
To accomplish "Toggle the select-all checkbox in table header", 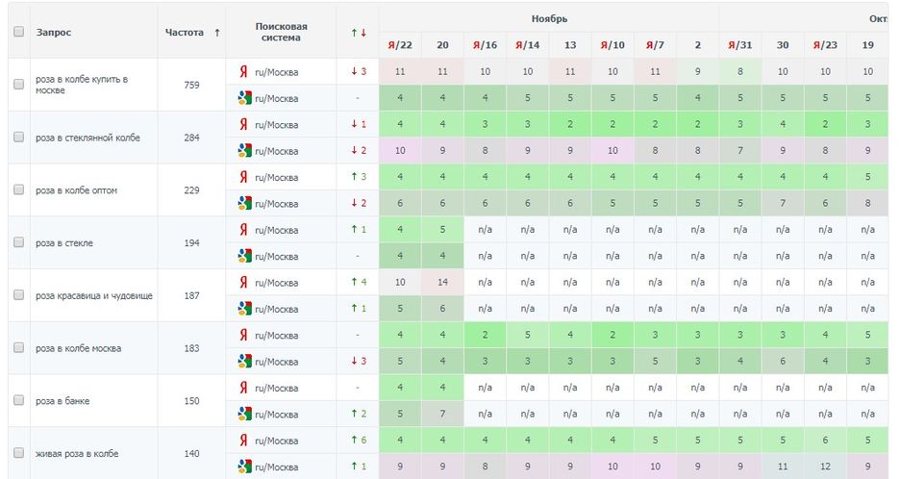I will coord(18,32).
